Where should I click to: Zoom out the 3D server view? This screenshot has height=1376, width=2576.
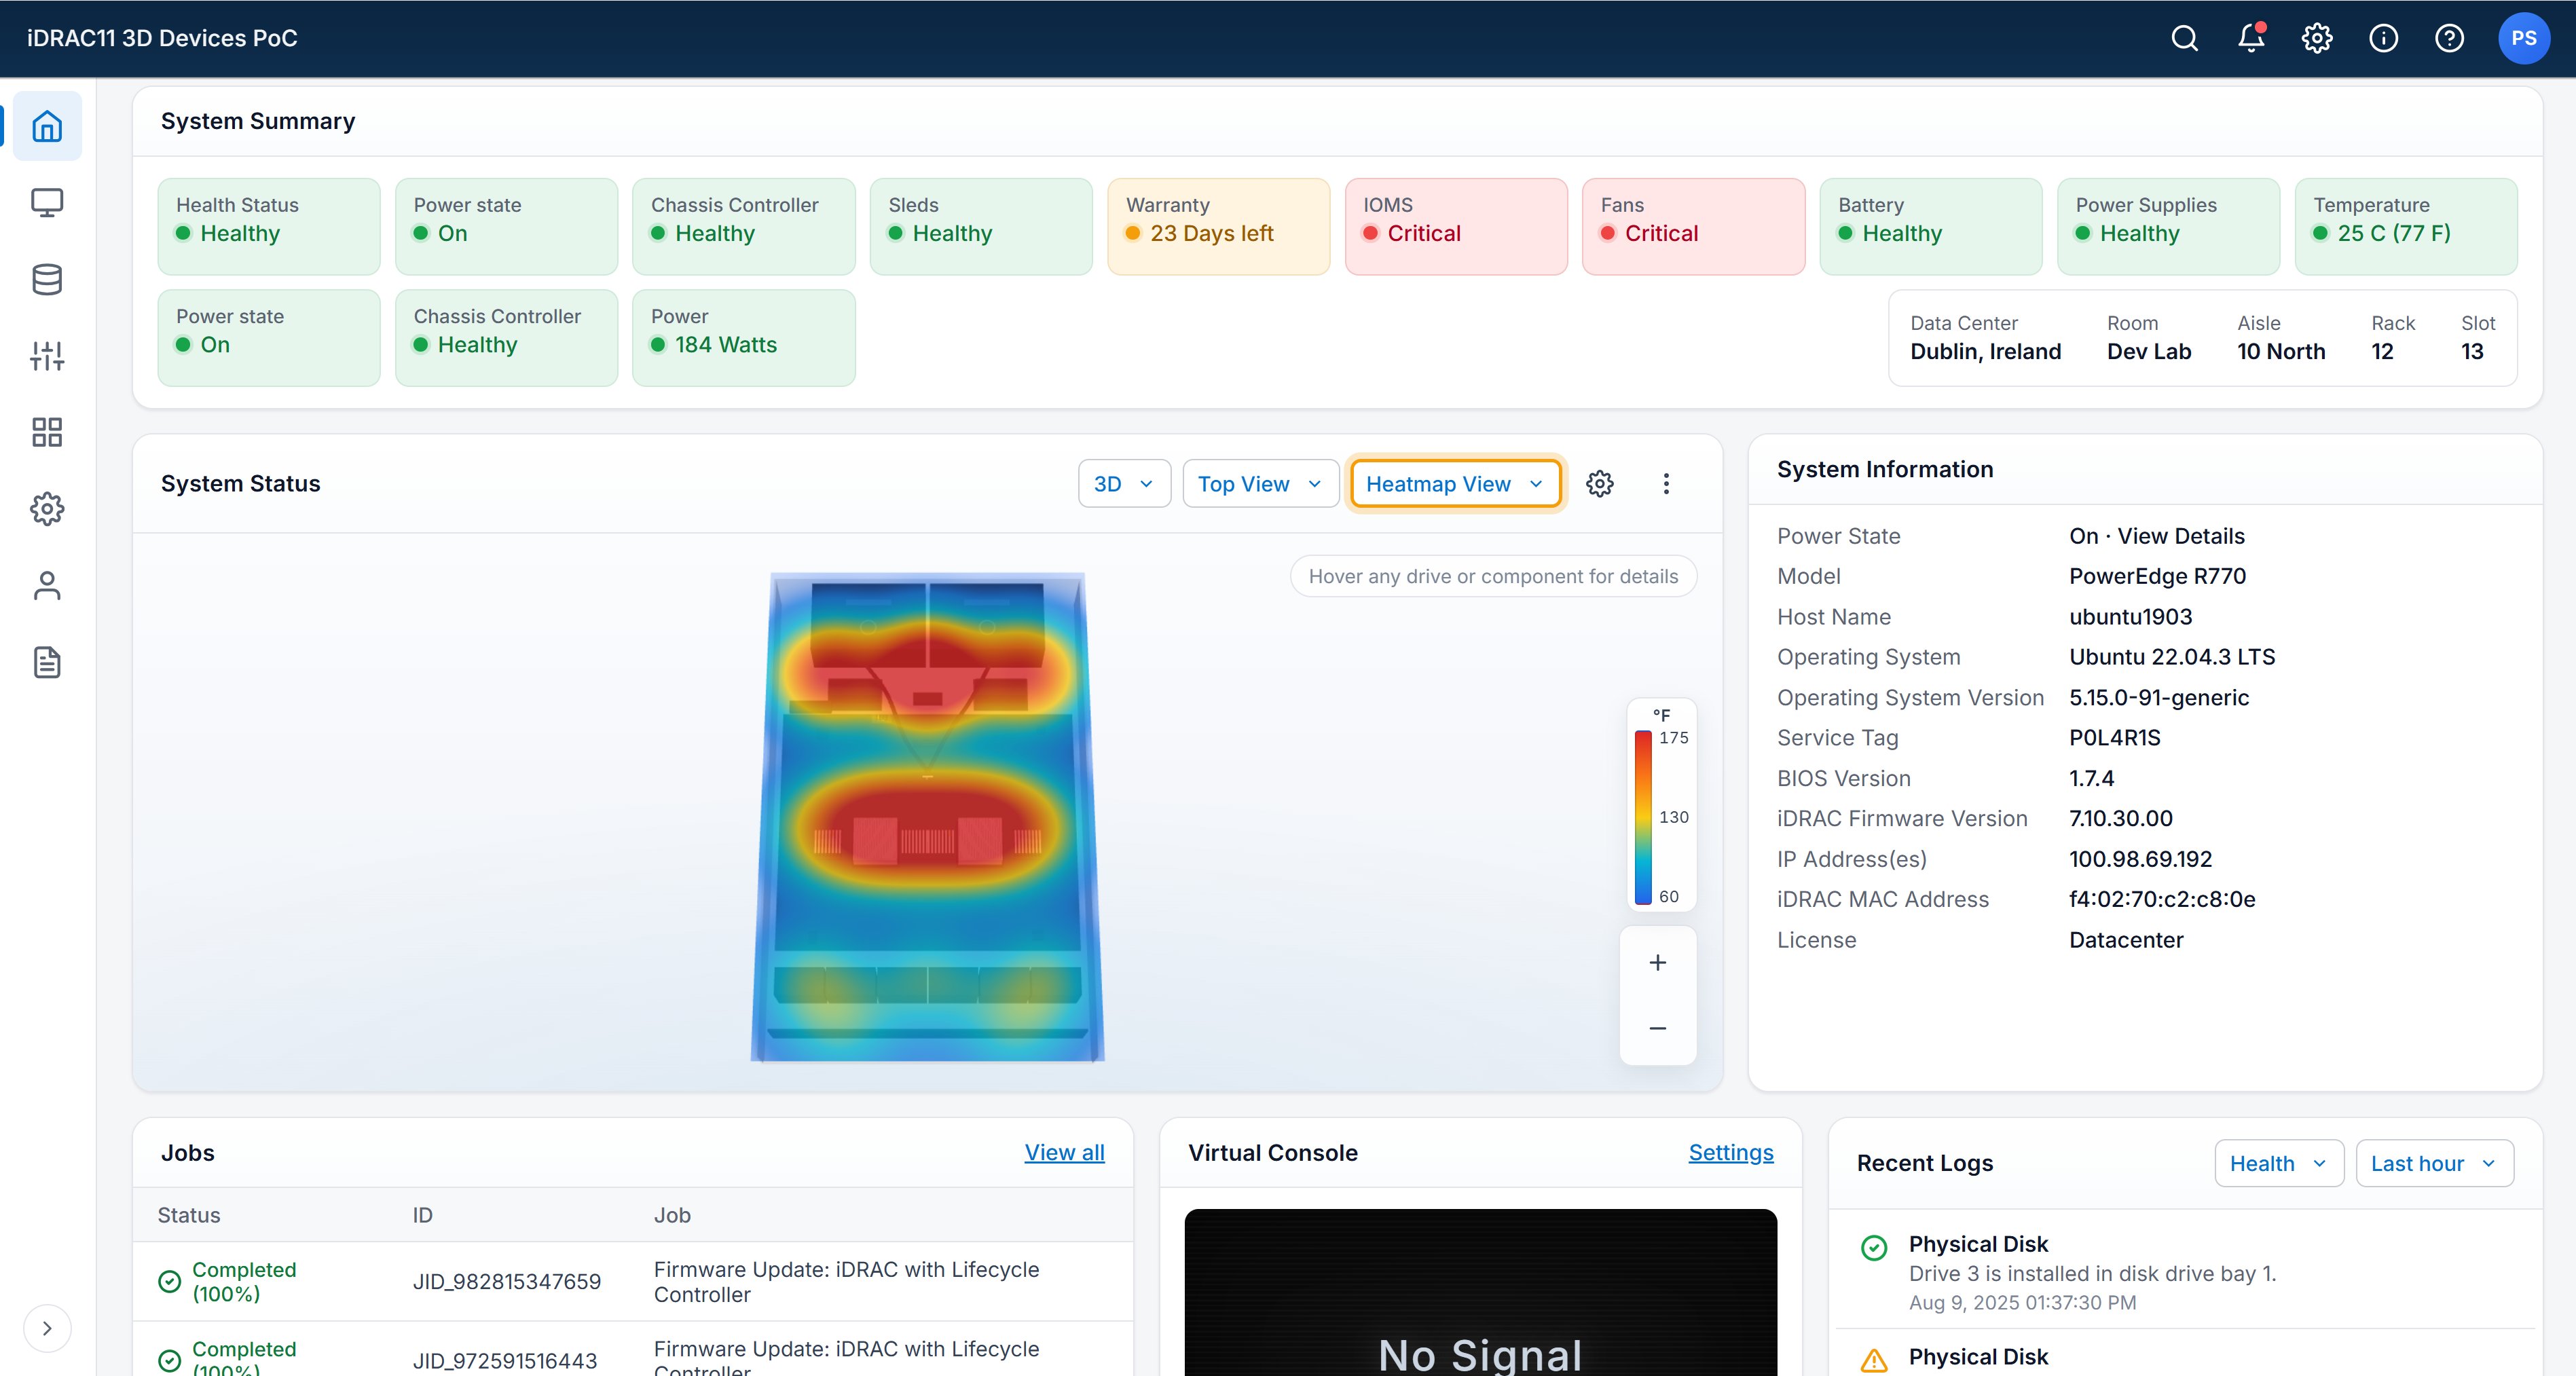[x=1658, y=1028]
